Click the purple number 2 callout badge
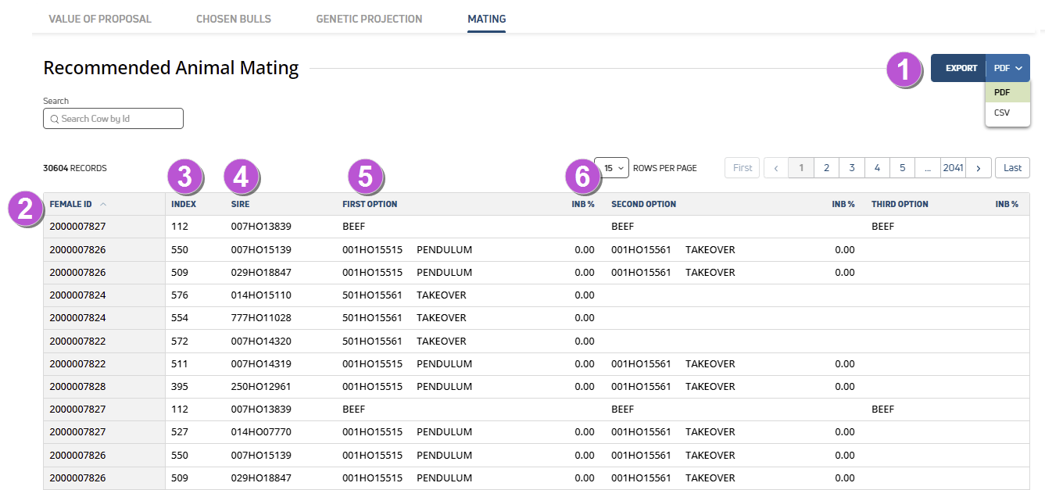Image resolution: width=1045 pixels, height=490 pixels. point(26,208)
